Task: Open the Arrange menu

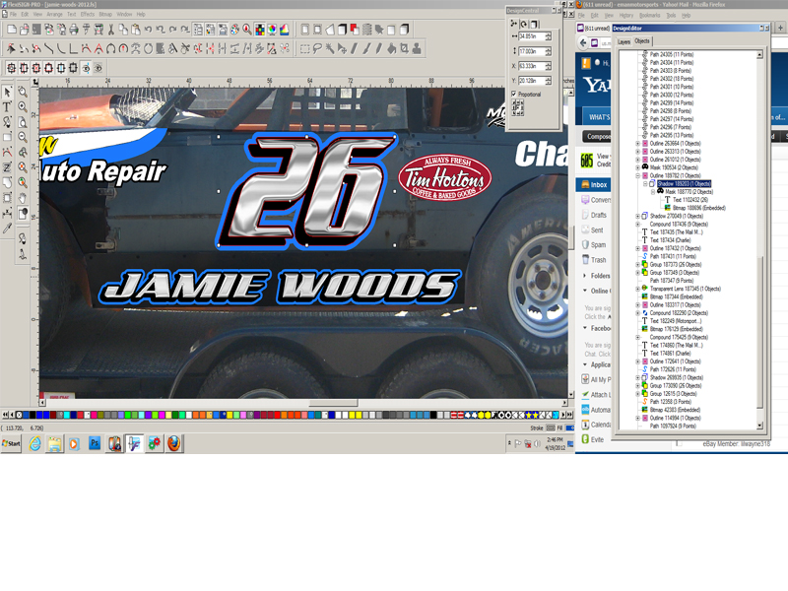Action: [54, 15]
